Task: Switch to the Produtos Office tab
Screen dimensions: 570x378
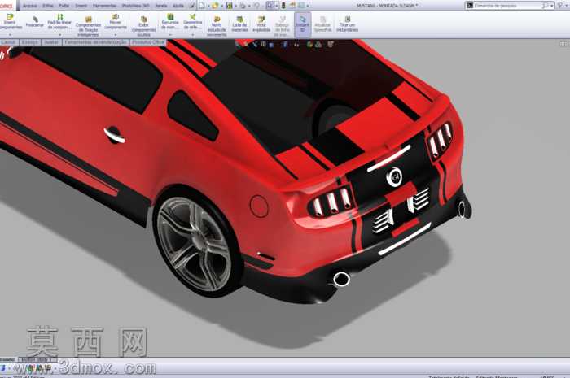Action: [x=148, y=42]
